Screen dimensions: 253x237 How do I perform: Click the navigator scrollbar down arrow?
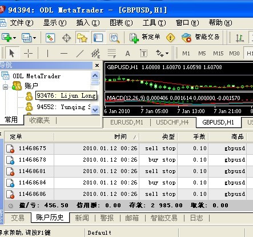[x=95, y=110]
